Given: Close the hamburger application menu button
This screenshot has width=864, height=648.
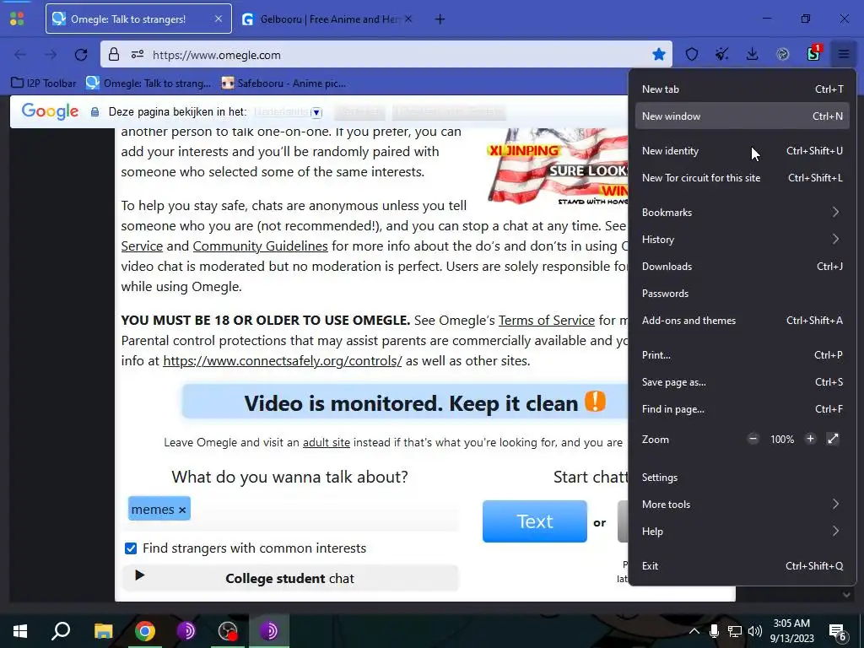Looking at the screenshot, I should coord(844,54).
